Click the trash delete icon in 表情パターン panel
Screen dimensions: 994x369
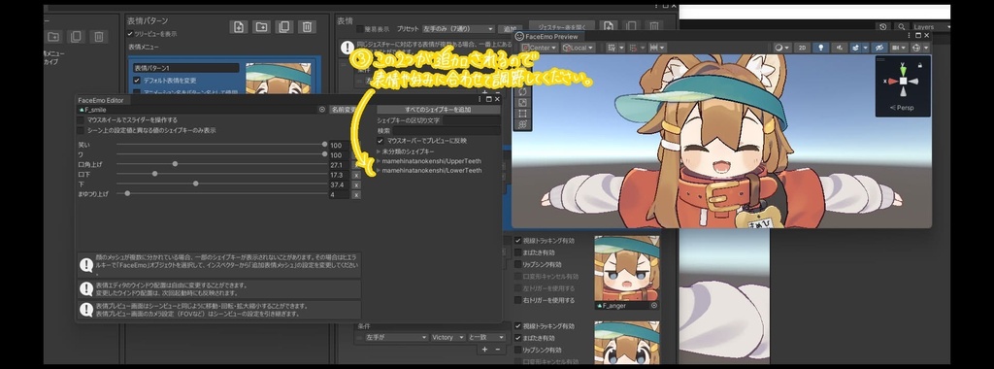307,26
